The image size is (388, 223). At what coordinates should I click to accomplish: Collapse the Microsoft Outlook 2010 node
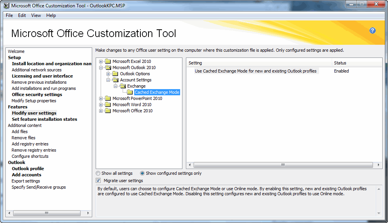click(101, 68)
